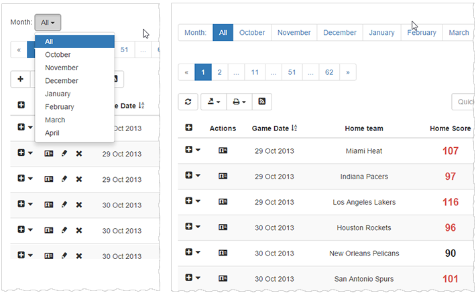
Task: Switch to the October tab in the right panel
Action: point(252,32)
